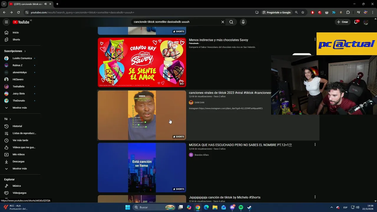Open the Brandon Alfaro channel link

tap(201, 155)
